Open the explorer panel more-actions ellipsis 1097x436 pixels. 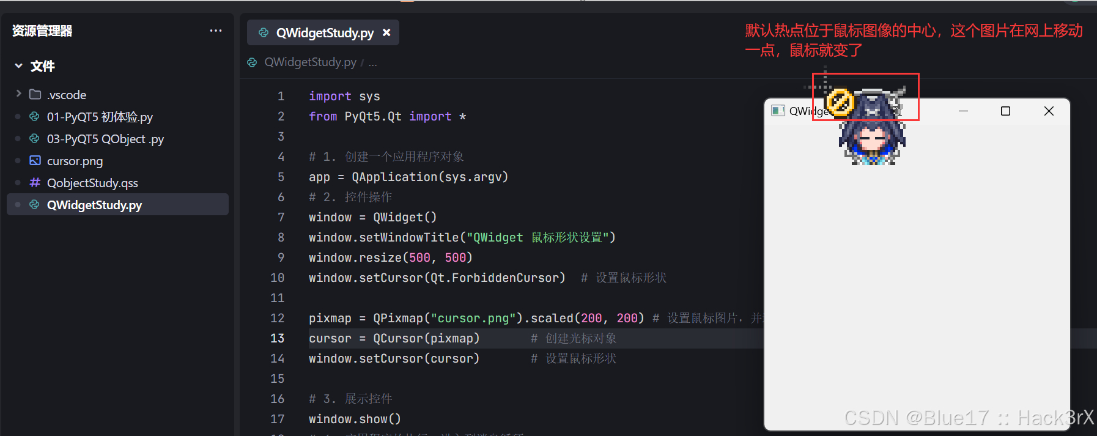click(x=216, y=31)
